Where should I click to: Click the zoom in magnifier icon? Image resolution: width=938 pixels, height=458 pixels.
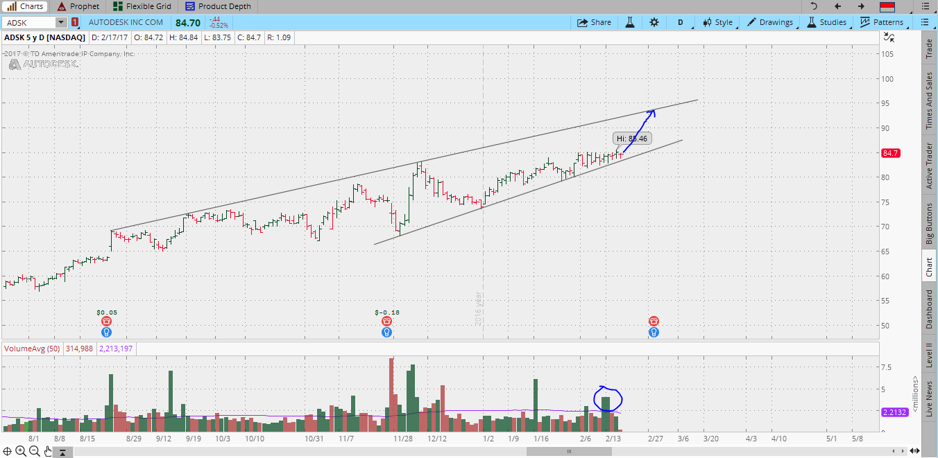point(21,452)
